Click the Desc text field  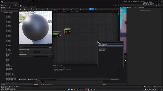coord(40,56)
